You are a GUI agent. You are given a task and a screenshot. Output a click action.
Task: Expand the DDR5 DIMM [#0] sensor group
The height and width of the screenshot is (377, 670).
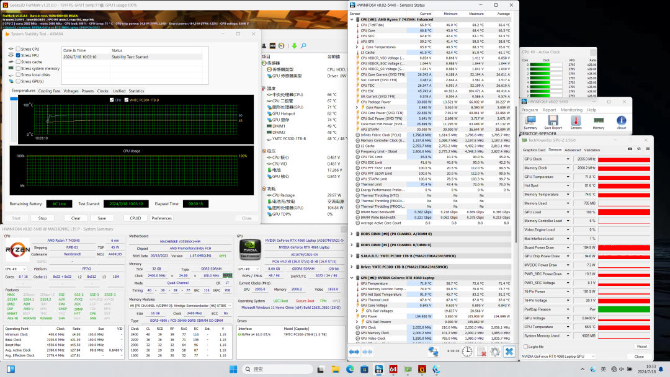point(352,234)
